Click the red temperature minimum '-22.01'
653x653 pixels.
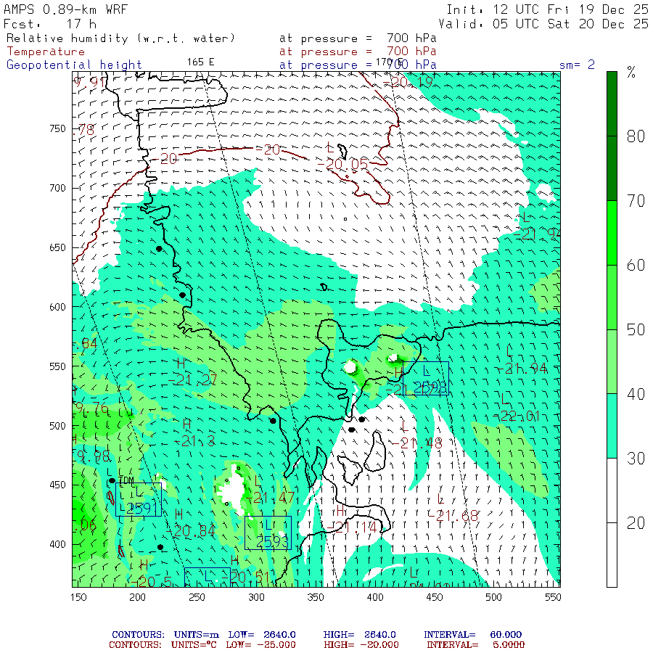516,416
